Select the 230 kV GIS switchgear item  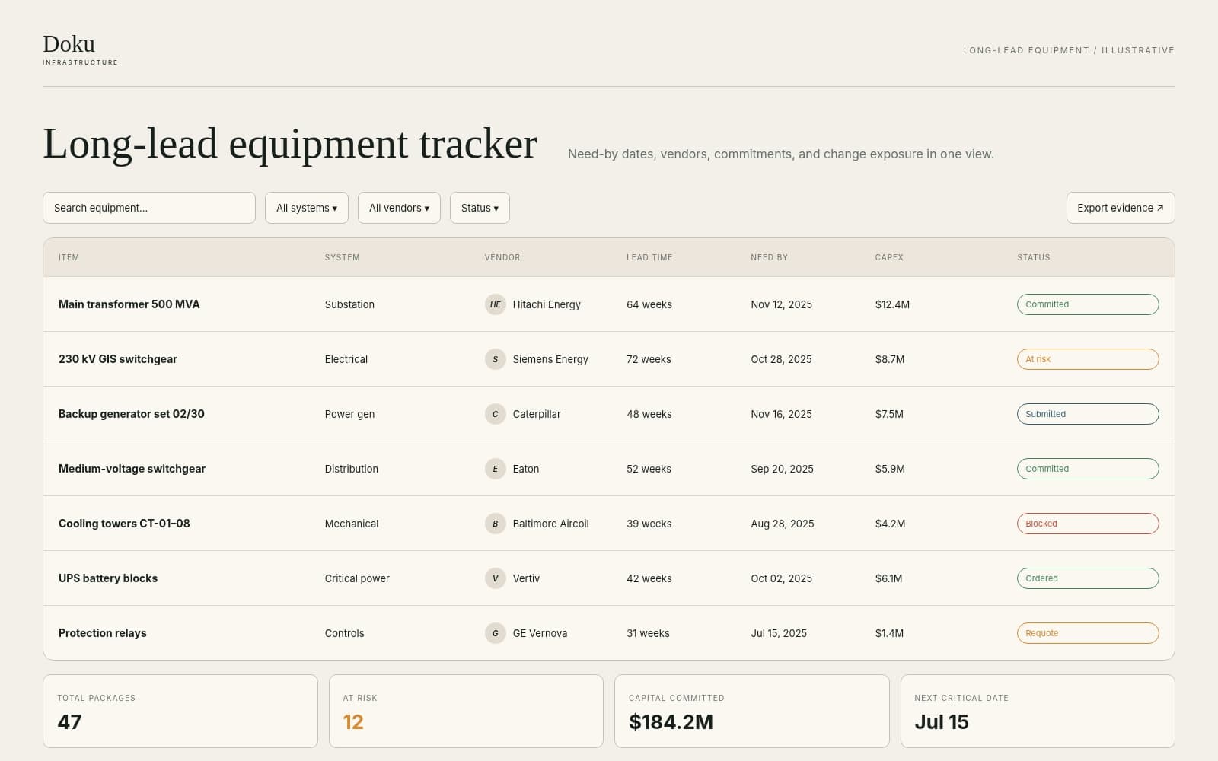click(x=118, y=359)
